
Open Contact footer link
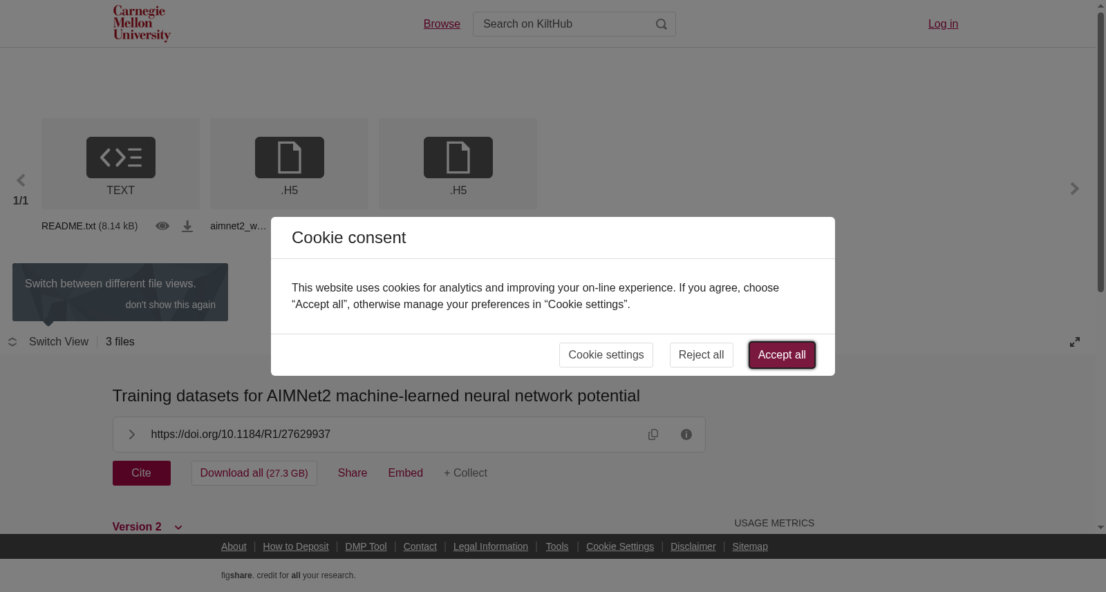point(420,546)
